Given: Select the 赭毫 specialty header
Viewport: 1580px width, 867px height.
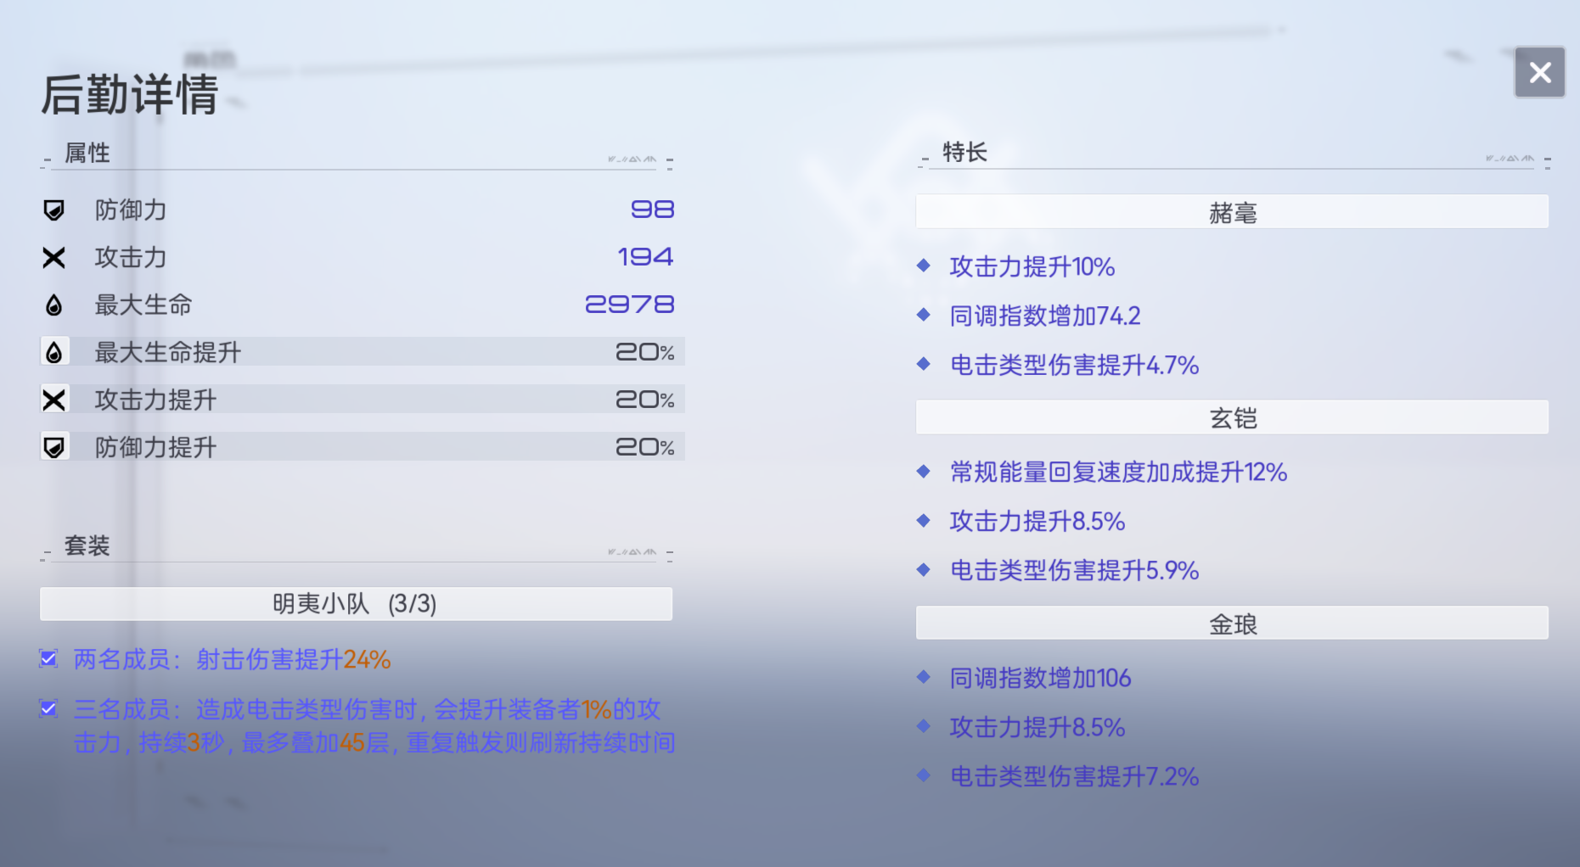Looking at the screenshot, I should click(x=1232, y=212).
